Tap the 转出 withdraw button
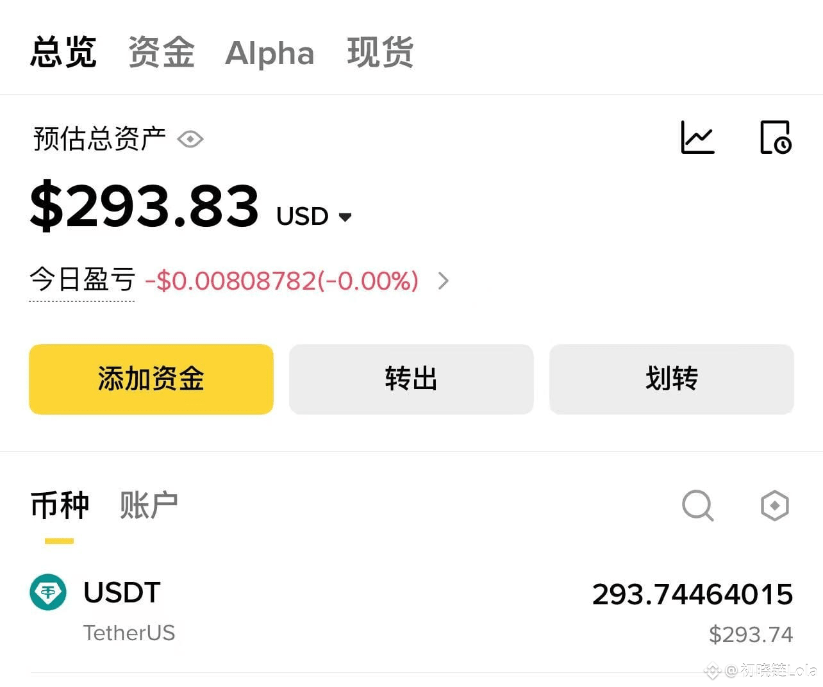The image size is (823, 687). click(411, 379)
